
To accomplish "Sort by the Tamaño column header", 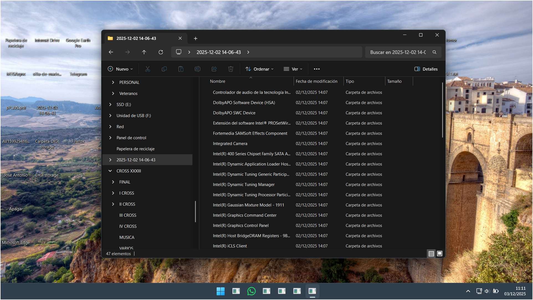I will 394,81.
